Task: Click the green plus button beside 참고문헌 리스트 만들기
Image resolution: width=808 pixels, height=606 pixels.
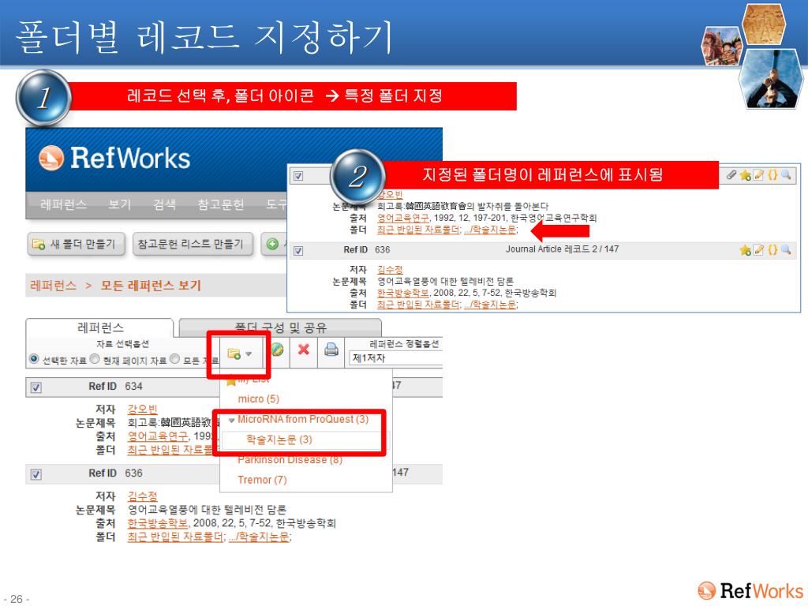Action: point(272,245)
